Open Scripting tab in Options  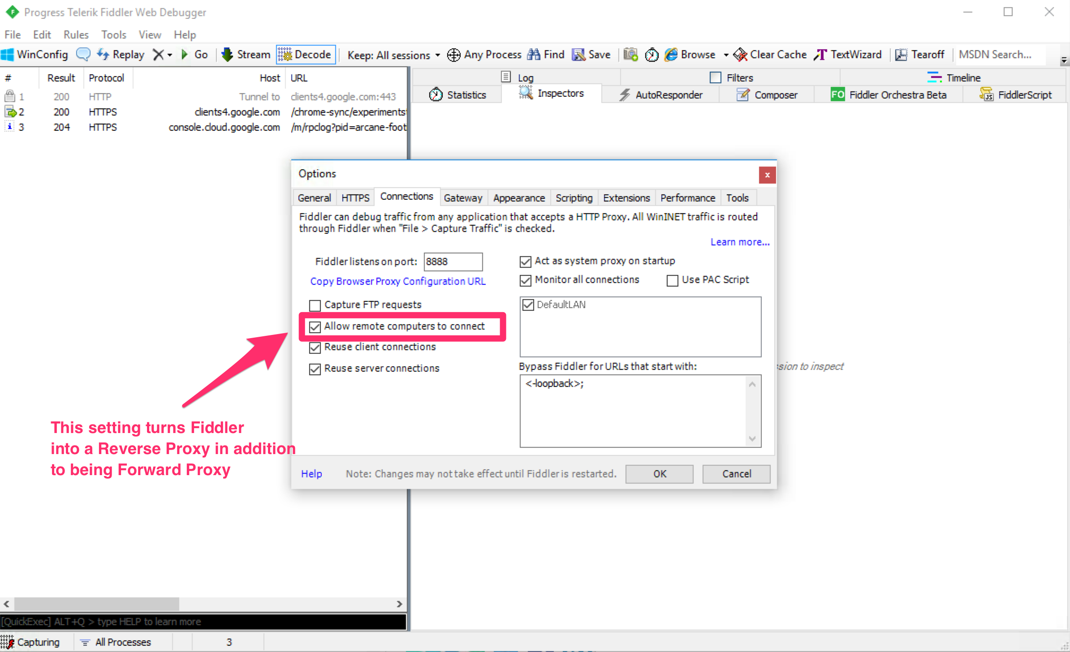click(574, 197)
